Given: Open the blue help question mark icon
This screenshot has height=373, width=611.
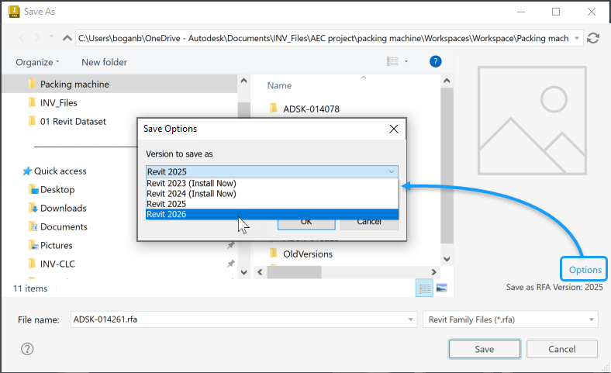Looking at the screenshot, I should (x=435, y=61).
